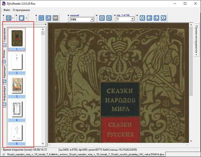Image resolution: width=201 pixels, height=157 pixels.
Task: Close the zoom buttons toolbar section
Action: 97,15
